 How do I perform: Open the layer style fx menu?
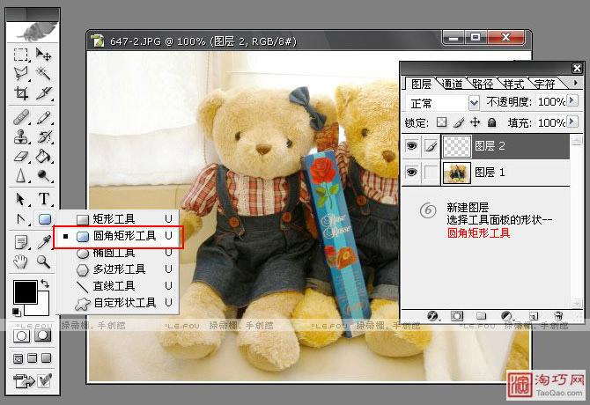[432, 316]
